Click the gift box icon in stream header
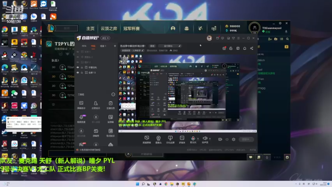 pos(224,48)
